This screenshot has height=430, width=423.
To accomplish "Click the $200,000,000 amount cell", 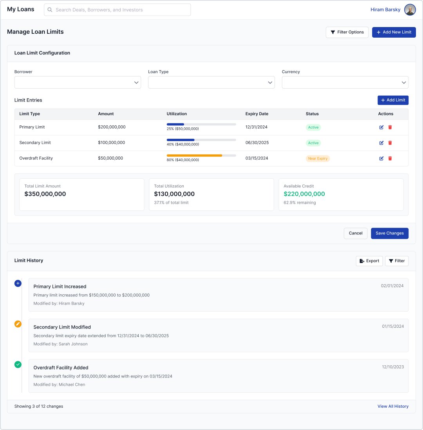I will [x=112, y=127].
